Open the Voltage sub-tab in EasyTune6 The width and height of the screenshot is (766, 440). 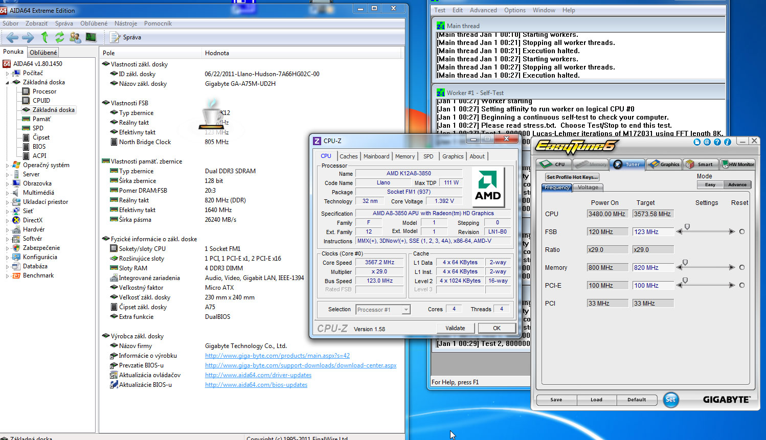588,188
